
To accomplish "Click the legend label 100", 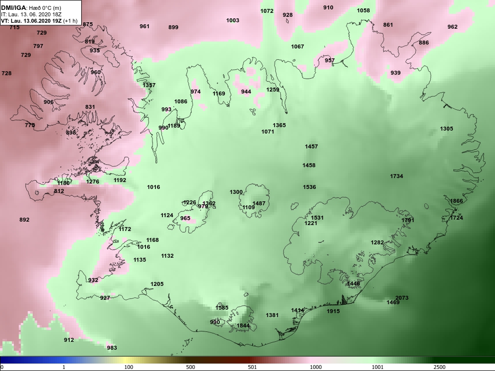I will point(129,367).
